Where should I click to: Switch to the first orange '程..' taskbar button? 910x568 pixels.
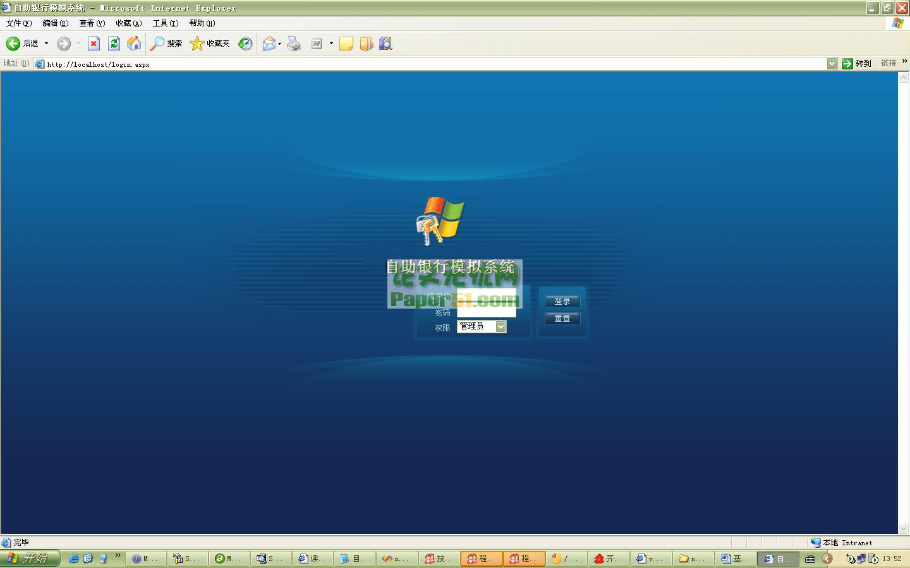[481, 559]
